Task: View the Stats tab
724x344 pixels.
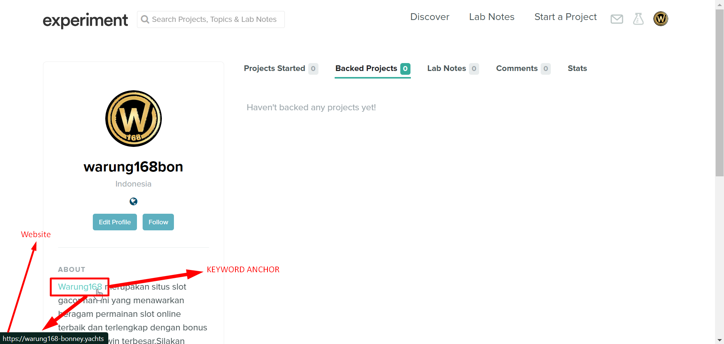Action: [x=577, y=69]
